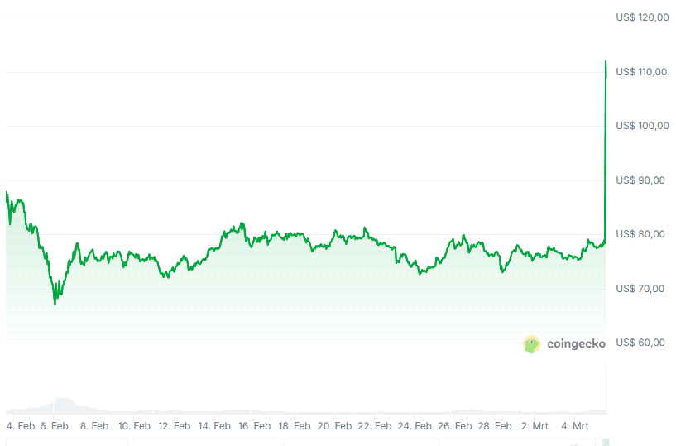676x446 pixels.
Task: Click the US$ 60,00 price axis label
Action: pyautogui.click(x=641, y=343)
